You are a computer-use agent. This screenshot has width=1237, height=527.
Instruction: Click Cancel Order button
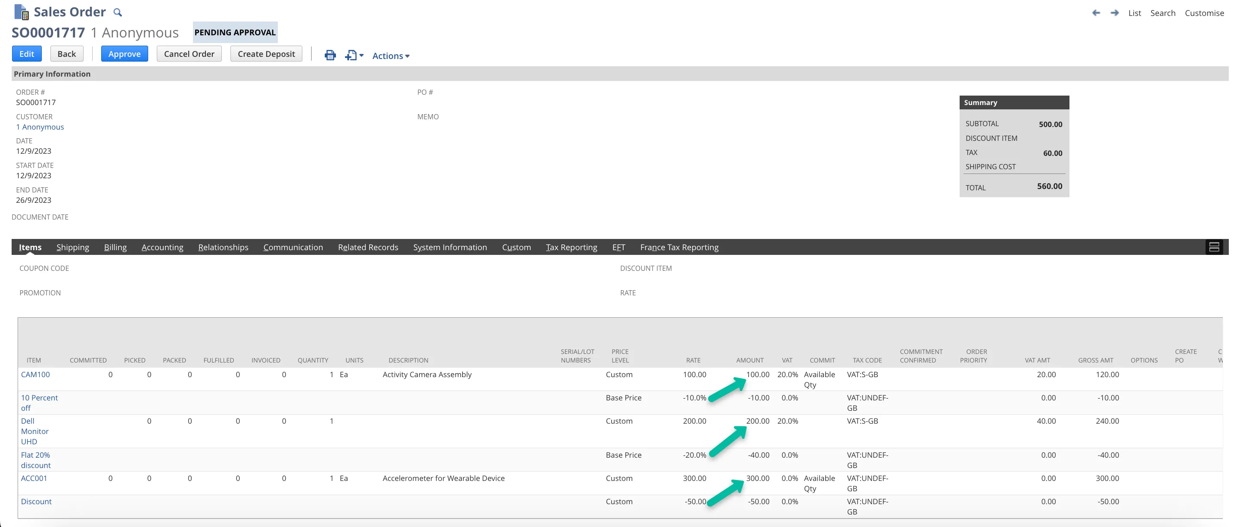tap(189, 54)
